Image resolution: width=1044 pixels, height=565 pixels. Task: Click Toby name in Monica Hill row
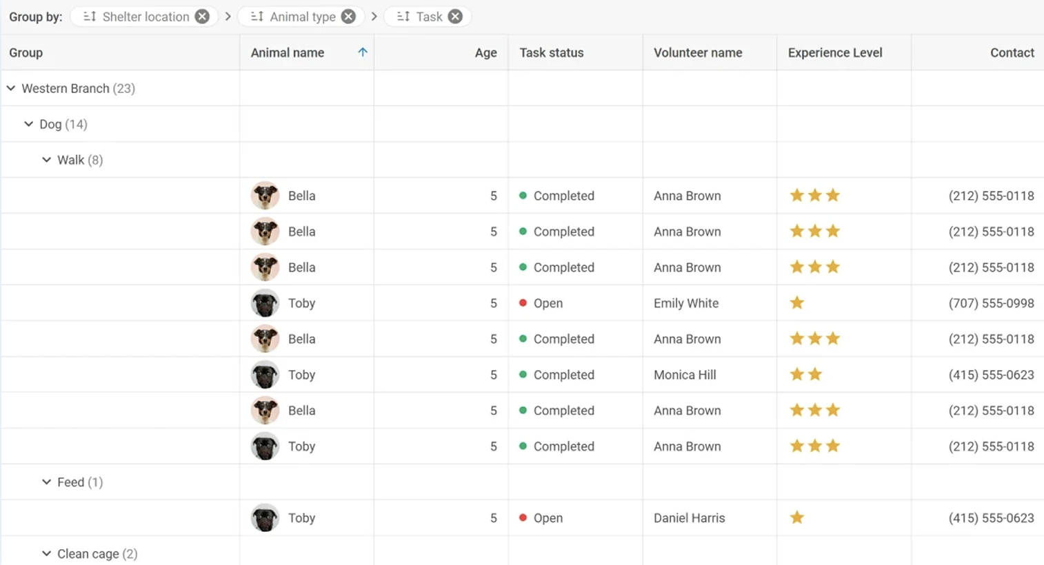[x=301, y=375]
